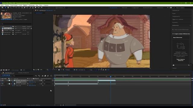Viewport: 193px width, 108px height.
Task: Open the Четверть resolution dropdown
Action: click(69, 70)
